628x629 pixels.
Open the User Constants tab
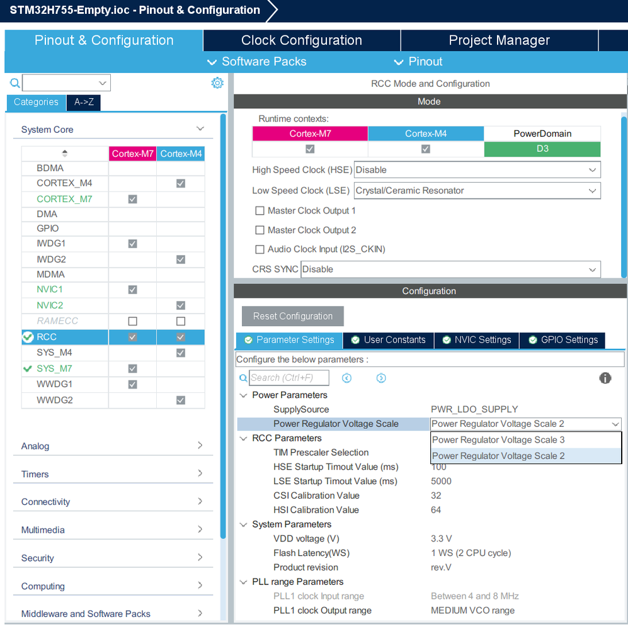[x=389, y=340]
